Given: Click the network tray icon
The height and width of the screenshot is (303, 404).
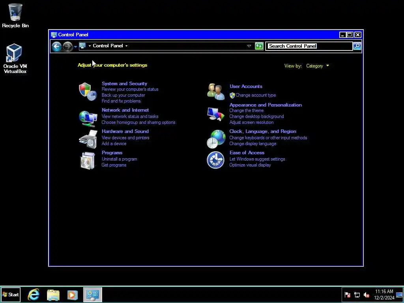Looking at the screenshot, I should [x=357, y=295].
